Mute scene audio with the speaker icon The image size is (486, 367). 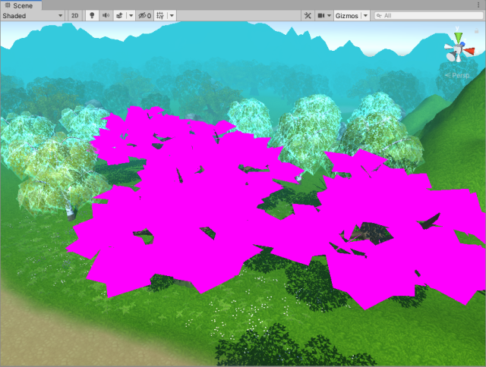pyautogui.click(x=106, y=15)
